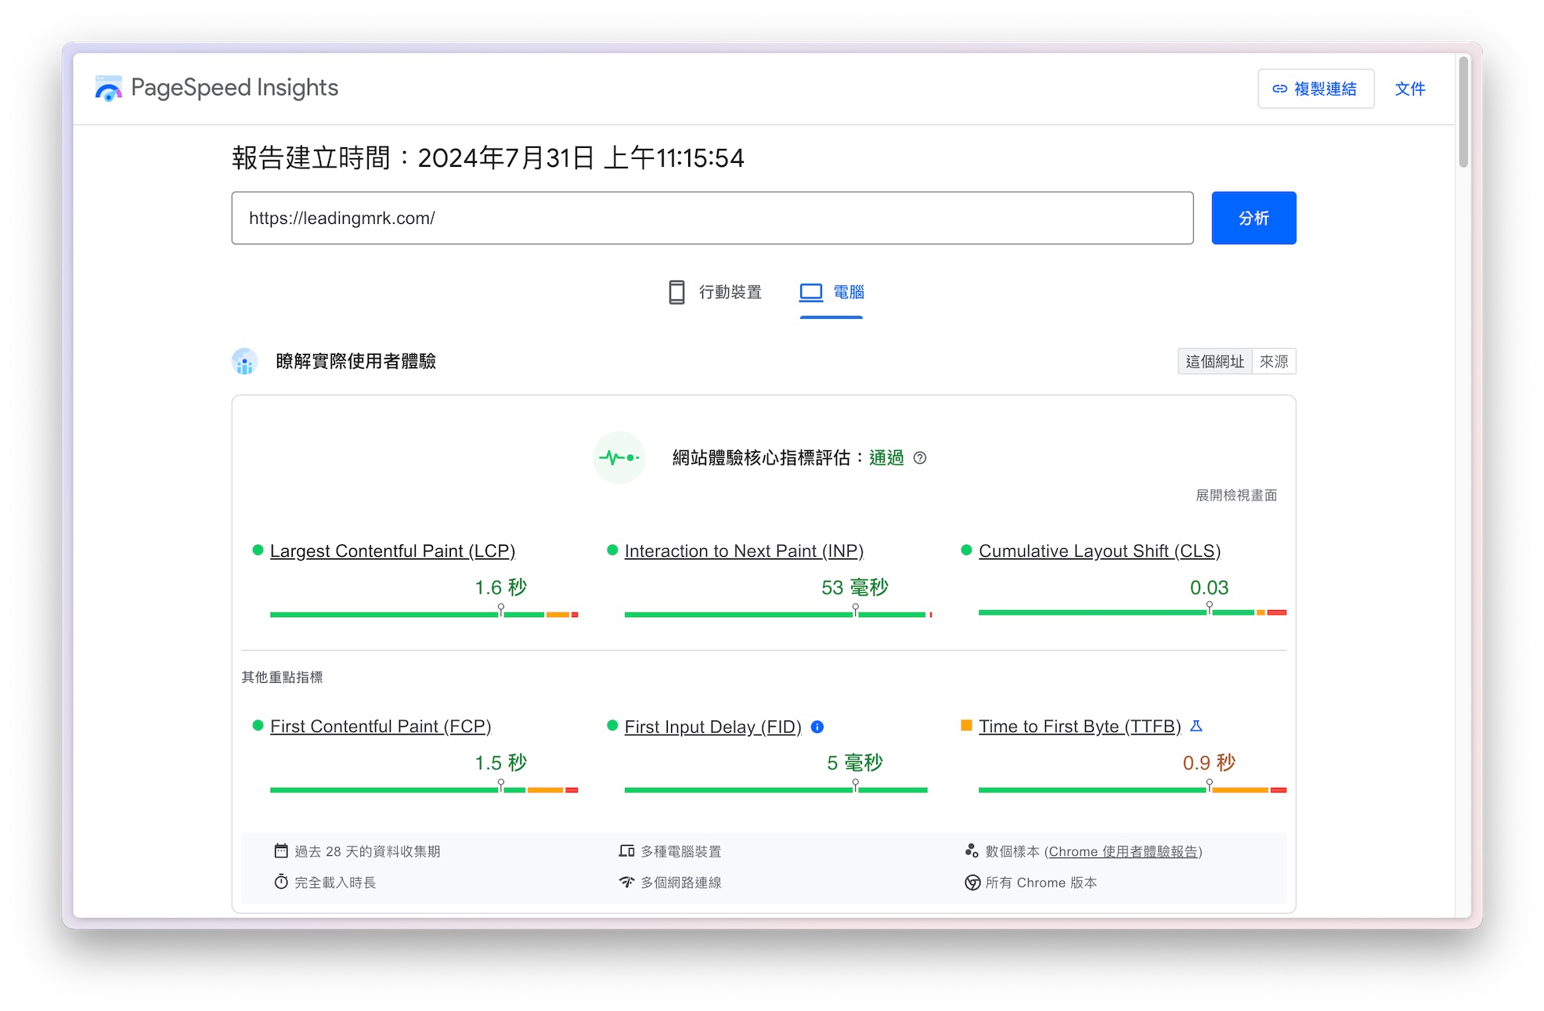Click the Chrome icon beside 所有 Chrome 版本
The height and width of the screenshot is (1011, 1544).
(972, 883)
